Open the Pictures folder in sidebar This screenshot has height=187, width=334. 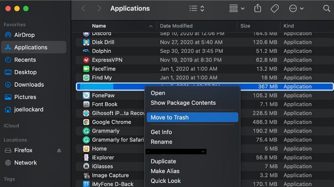coord(25,97)
